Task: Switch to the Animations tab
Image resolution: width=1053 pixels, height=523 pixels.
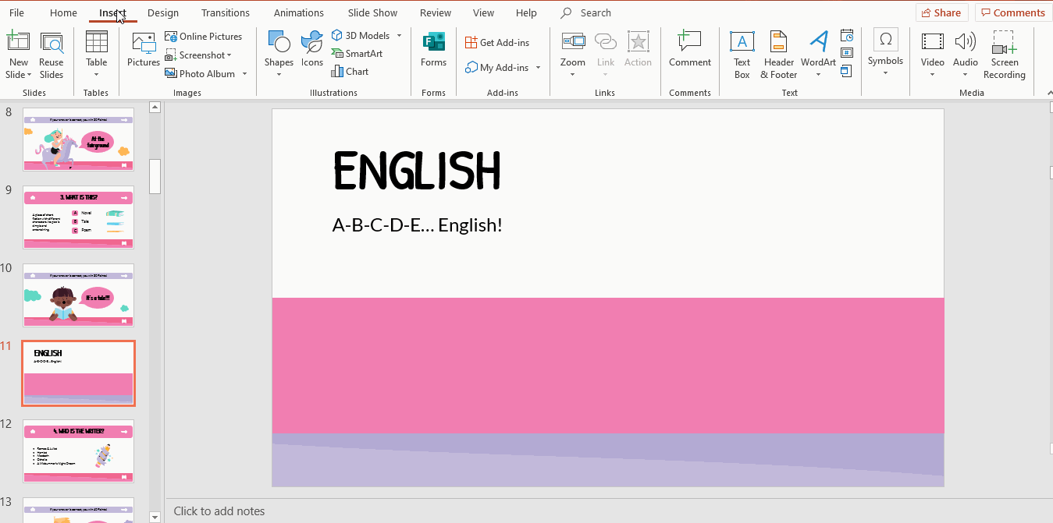Action: pyautogui.click(x=299, y=12)
